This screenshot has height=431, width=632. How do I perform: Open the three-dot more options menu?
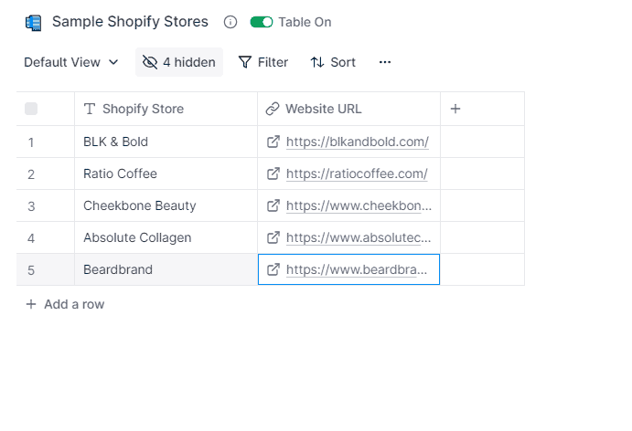coord(385,62)
